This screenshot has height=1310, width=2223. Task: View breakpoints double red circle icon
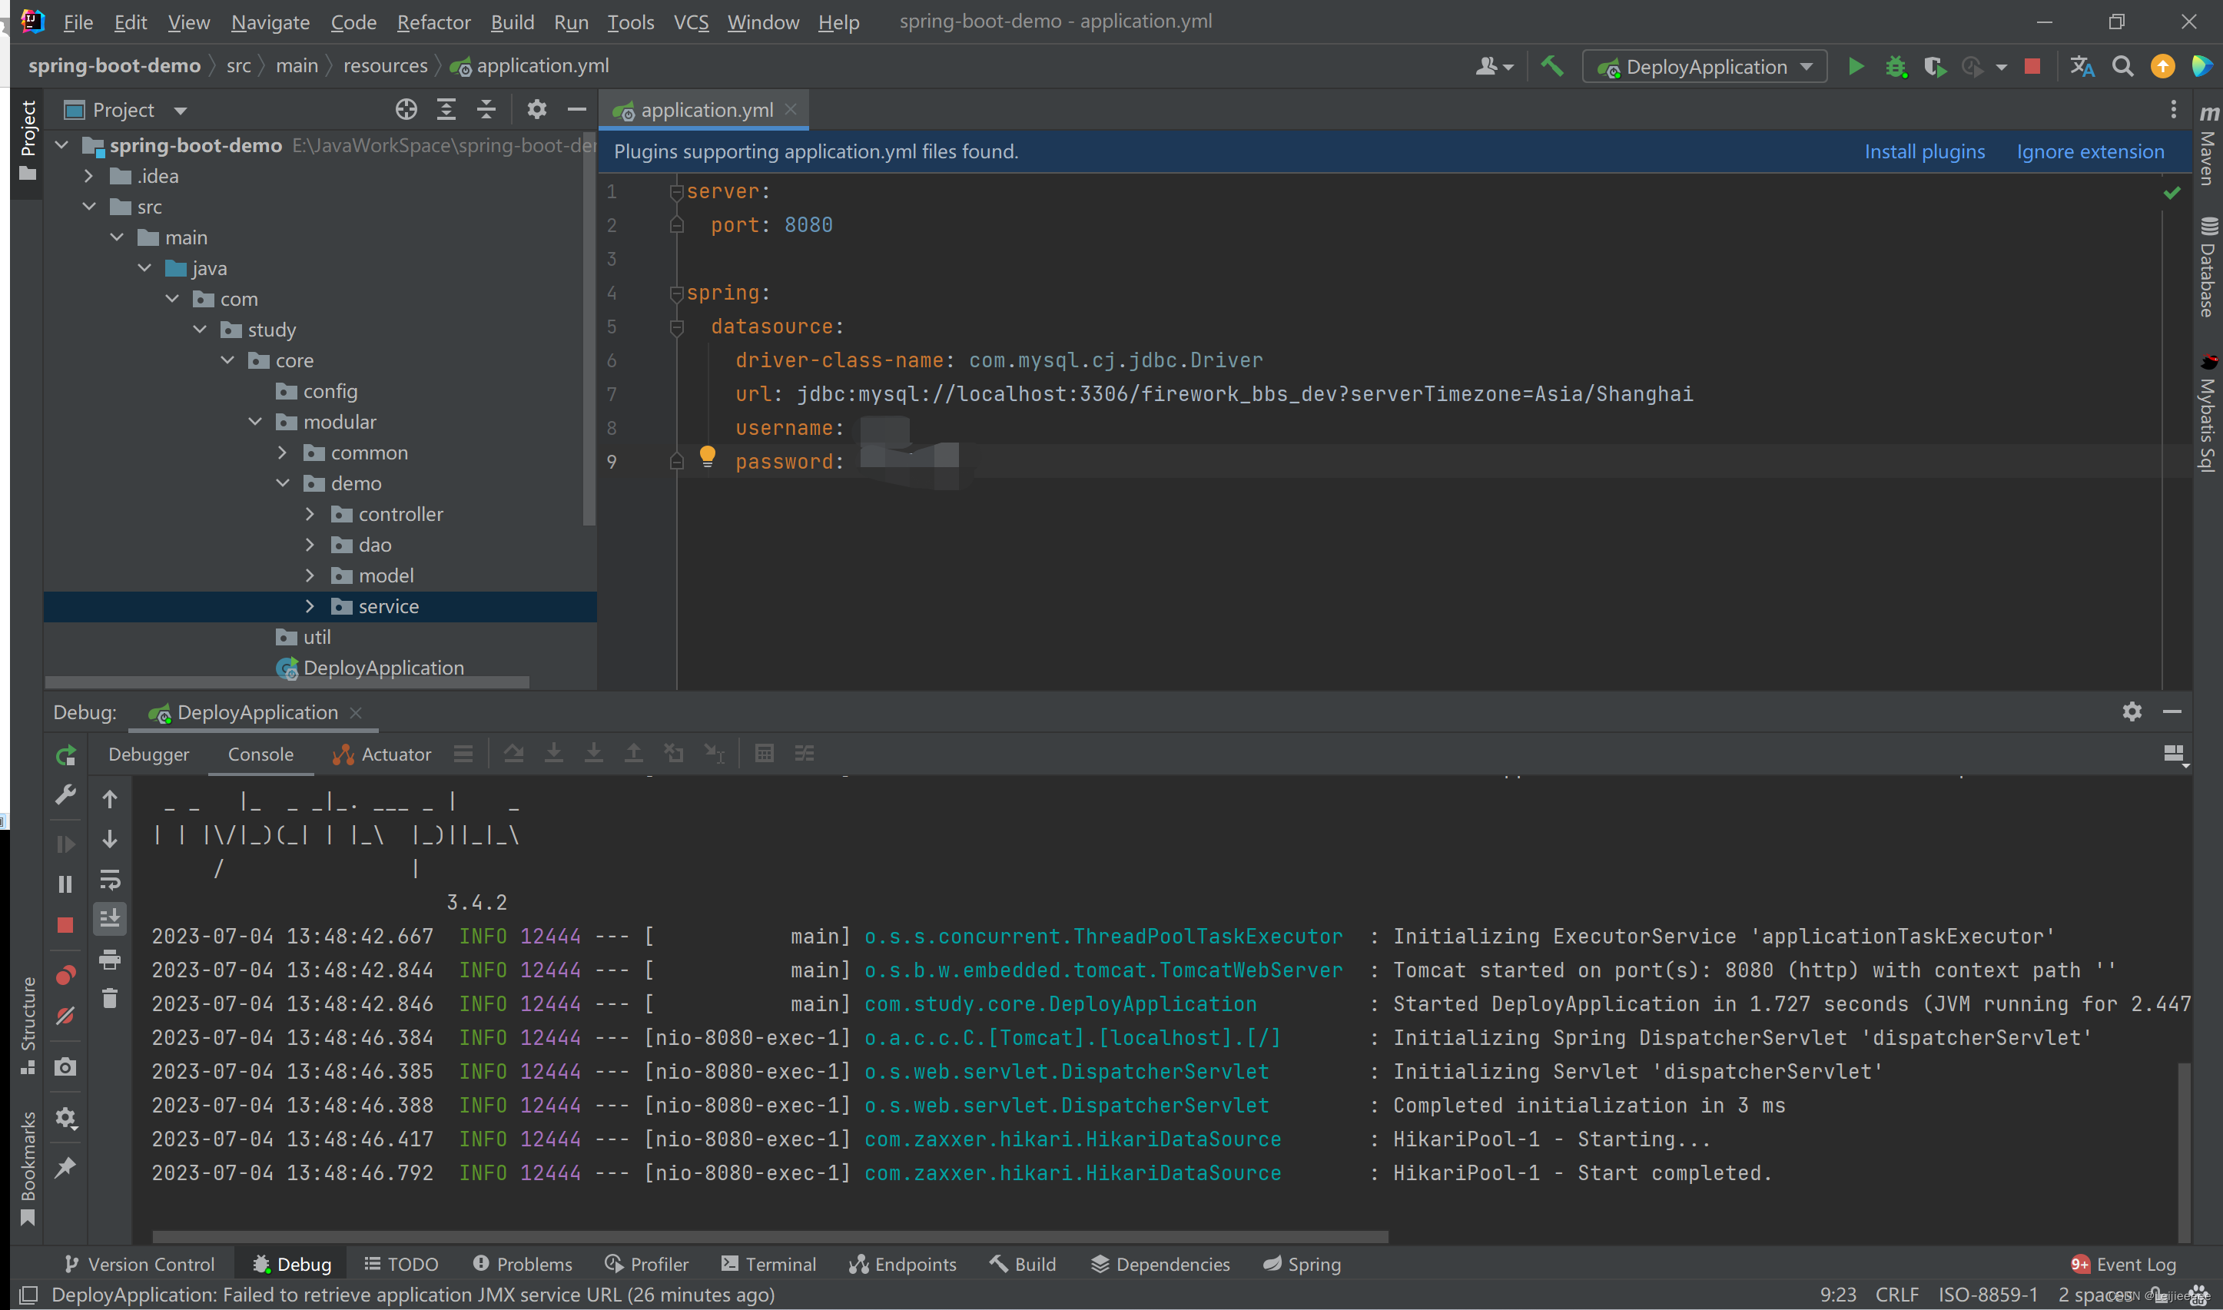pos(65,976)
